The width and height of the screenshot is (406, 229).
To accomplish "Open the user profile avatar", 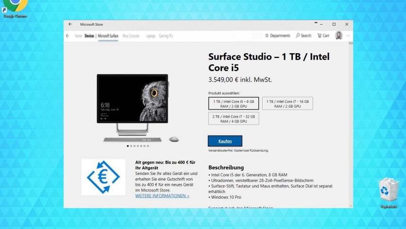I will point(339,35).
